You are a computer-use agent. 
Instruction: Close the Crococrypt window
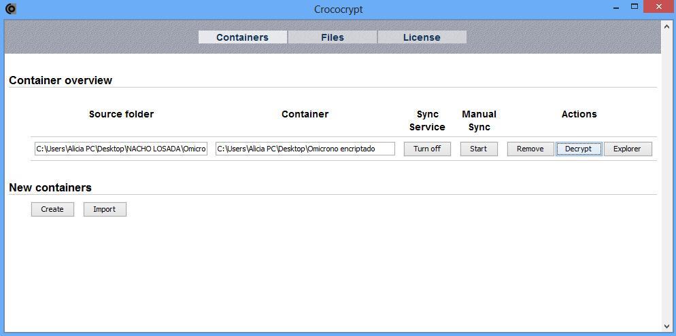(x=659, y=7)
